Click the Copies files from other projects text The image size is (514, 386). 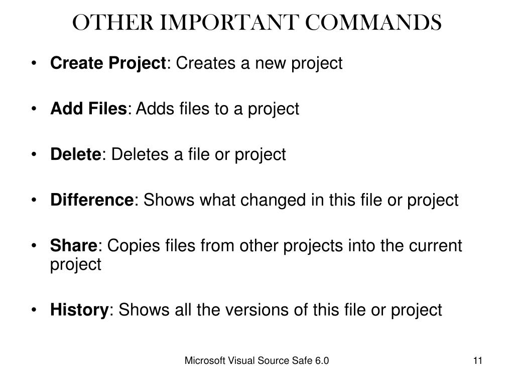[285, 246]
